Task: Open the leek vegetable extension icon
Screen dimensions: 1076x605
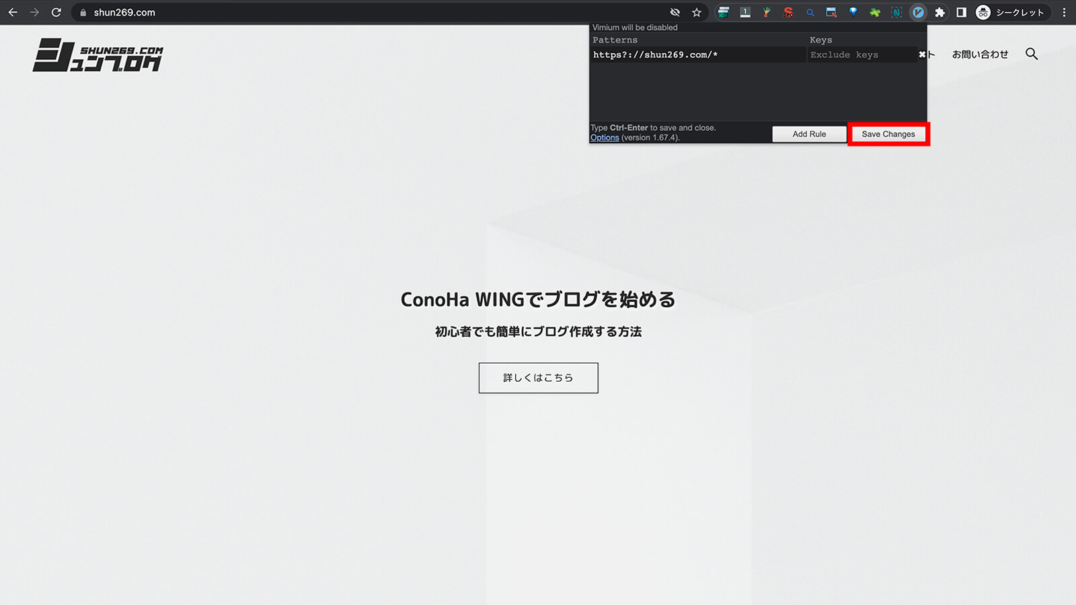Action: coord(767,12)
